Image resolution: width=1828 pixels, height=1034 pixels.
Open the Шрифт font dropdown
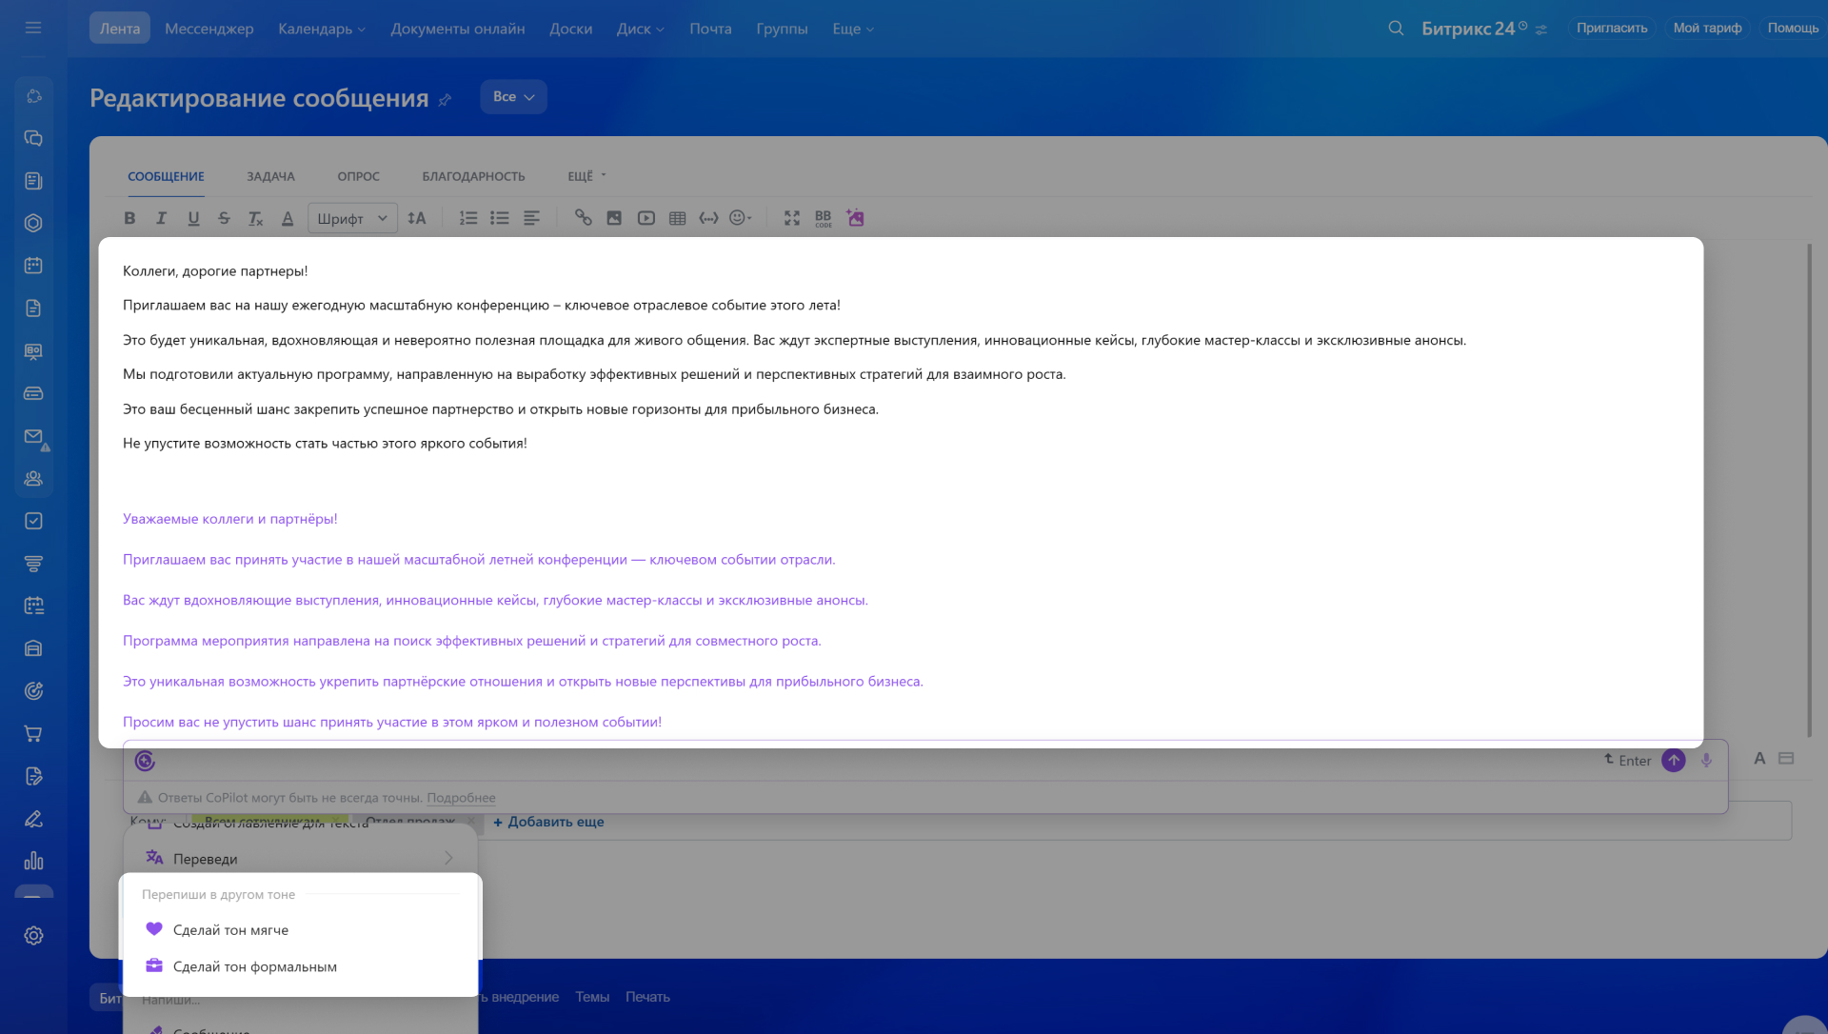pyautogui.click(x=352, y=218)
